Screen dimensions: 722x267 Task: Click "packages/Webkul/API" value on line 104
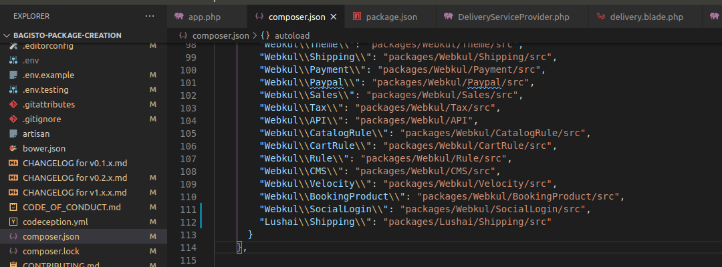[414, 121]
